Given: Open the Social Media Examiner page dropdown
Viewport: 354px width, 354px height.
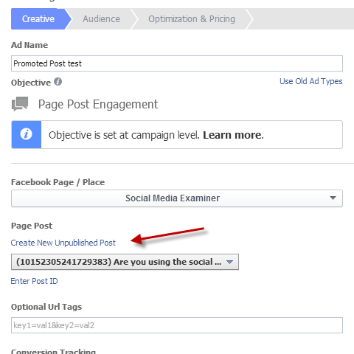Looking at the screenshot, I should coord(177,198).
